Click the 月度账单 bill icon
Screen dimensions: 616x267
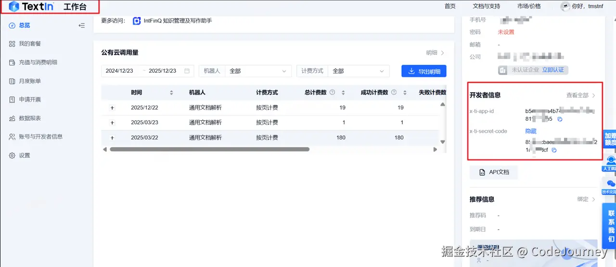click(x=13, y=81)
